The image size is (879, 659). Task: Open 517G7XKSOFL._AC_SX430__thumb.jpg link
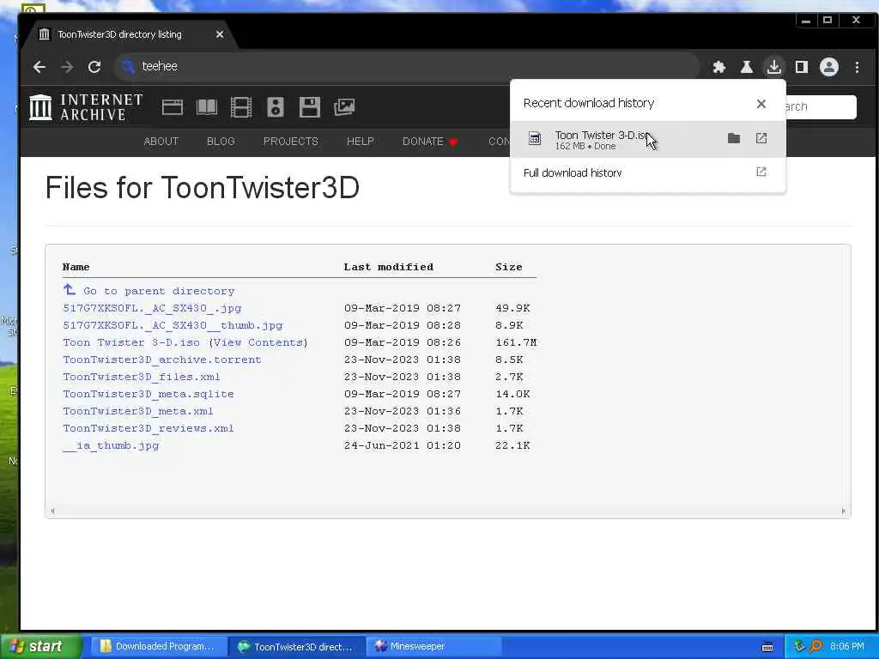(173, 325)
